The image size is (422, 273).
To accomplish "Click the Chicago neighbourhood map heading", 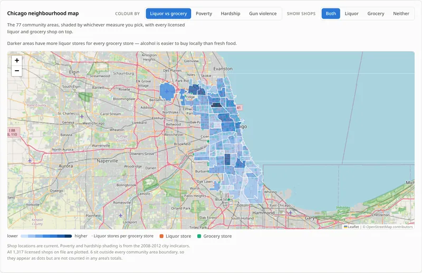I will (43, 13).
